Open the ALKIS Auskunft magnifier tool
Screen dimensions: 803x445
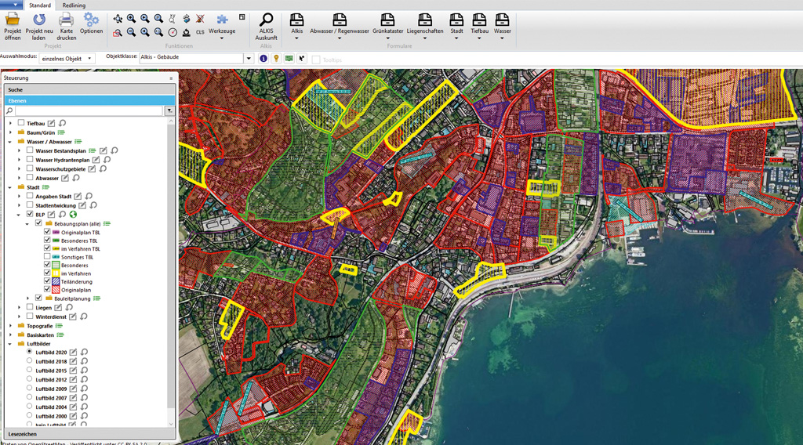point(266,20)
